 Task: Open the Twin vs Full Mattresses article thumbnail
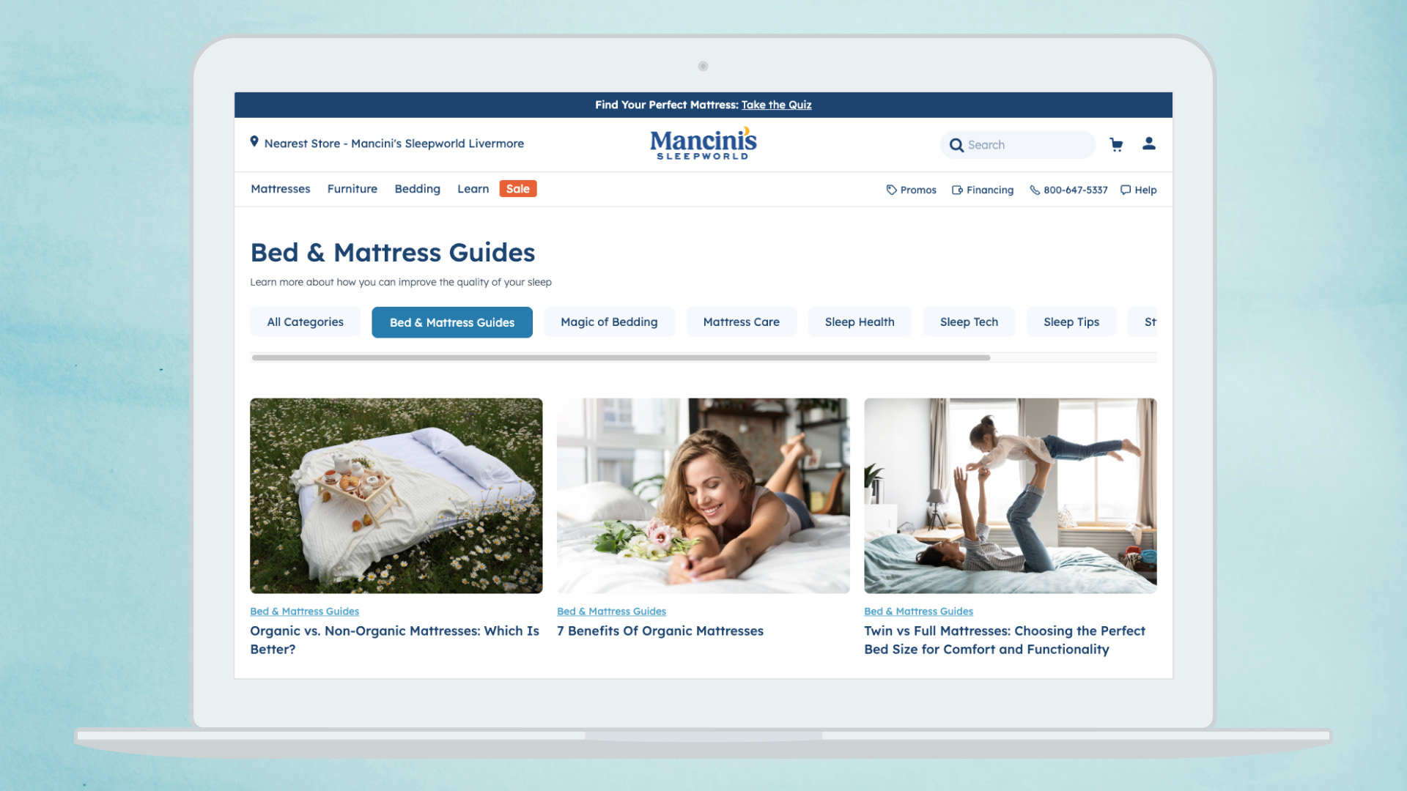[1010, 496]
